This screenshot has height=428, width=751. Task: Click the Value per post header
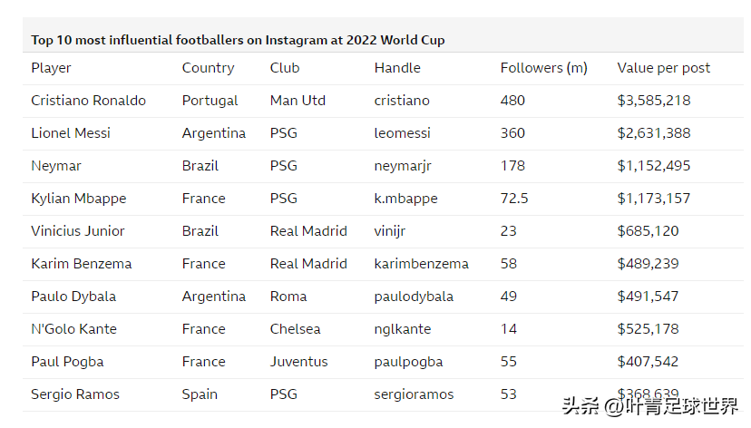664,68
